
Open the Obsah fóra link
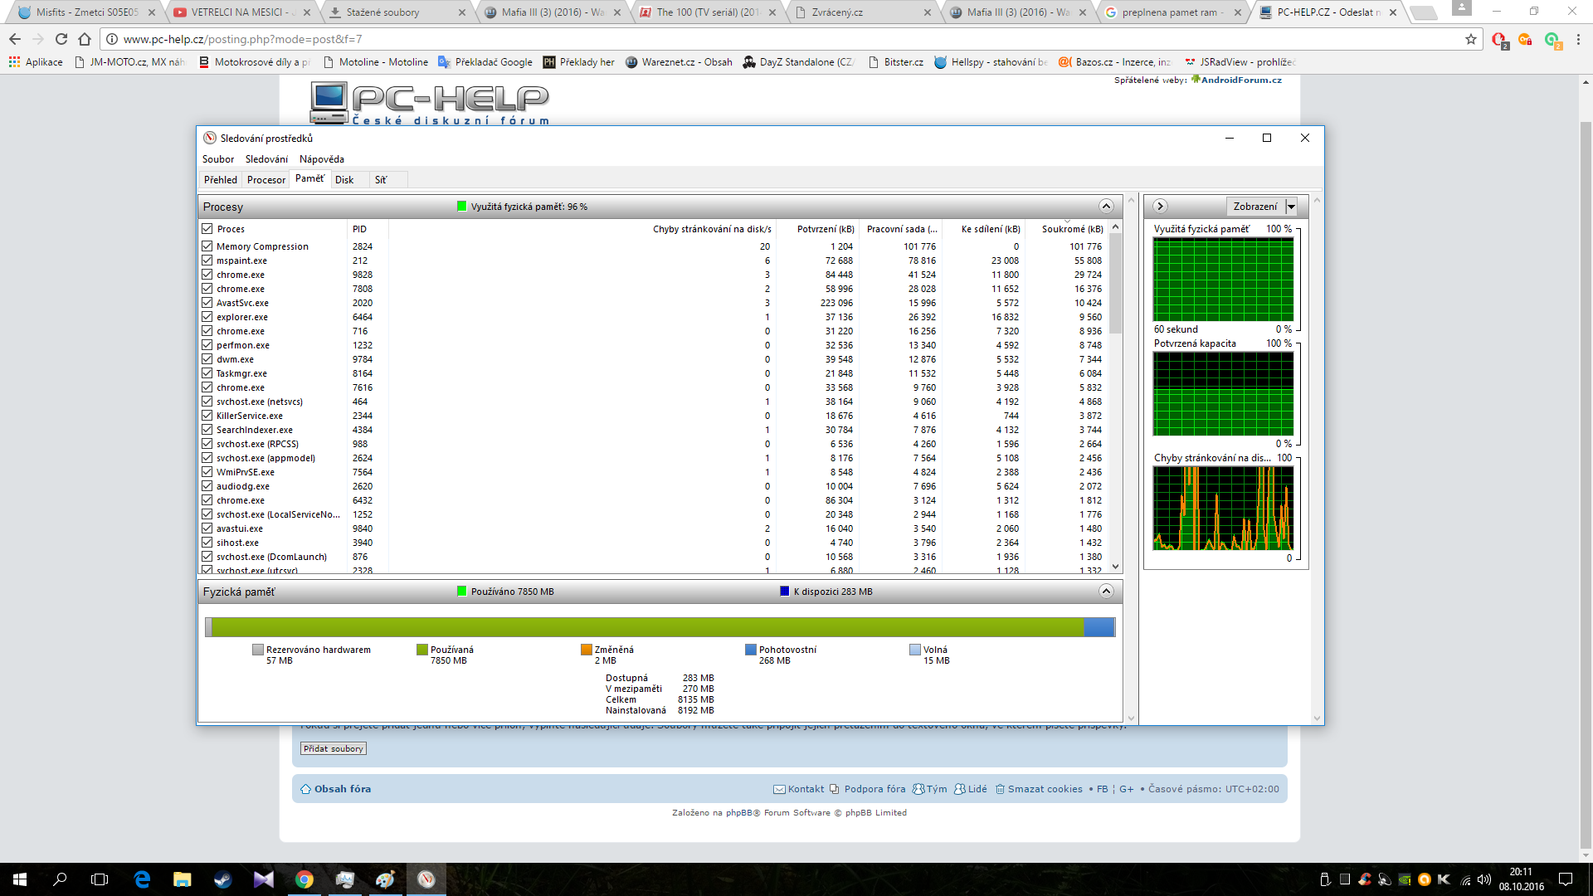[x=342, y=789]
